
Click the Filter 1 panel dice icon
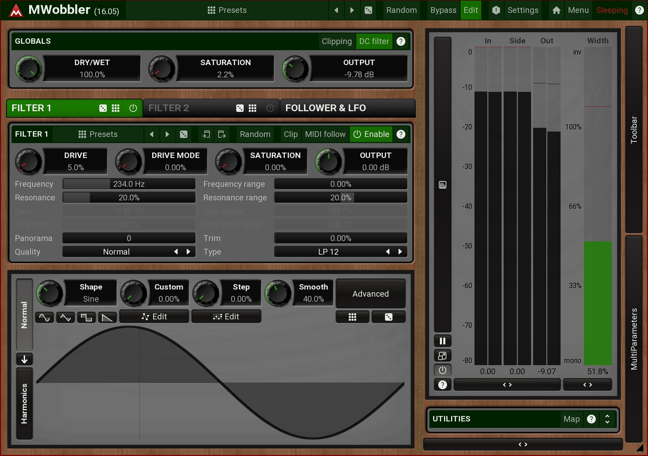tap(184, 134)
